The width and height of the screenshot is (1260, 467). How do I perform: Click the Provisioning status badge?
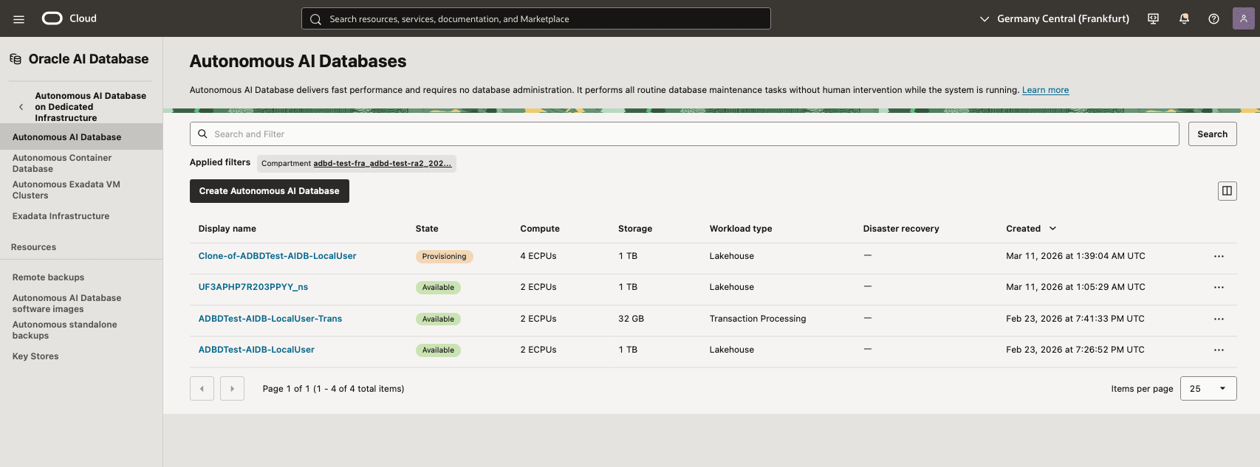(x=444, y=257)
